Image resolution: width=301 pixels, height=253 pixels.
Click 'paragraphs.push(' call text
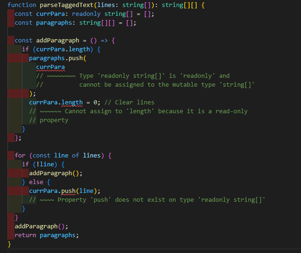[x=58, y=58]
